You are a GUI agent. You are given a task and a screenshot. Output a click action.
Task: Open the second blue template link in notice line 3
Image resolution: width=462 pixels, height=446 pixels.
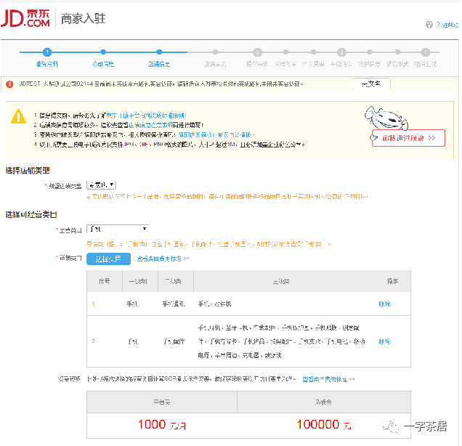point(235,135)
